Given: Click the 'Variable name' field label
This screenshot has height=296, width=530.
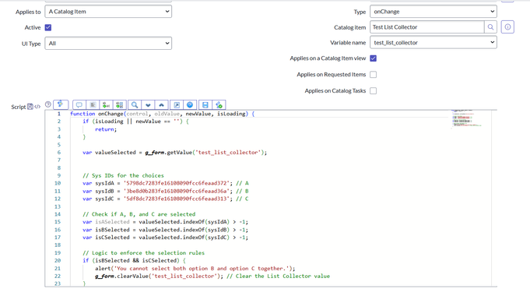Looking at the screenshot, I should [x=348, y=43].
